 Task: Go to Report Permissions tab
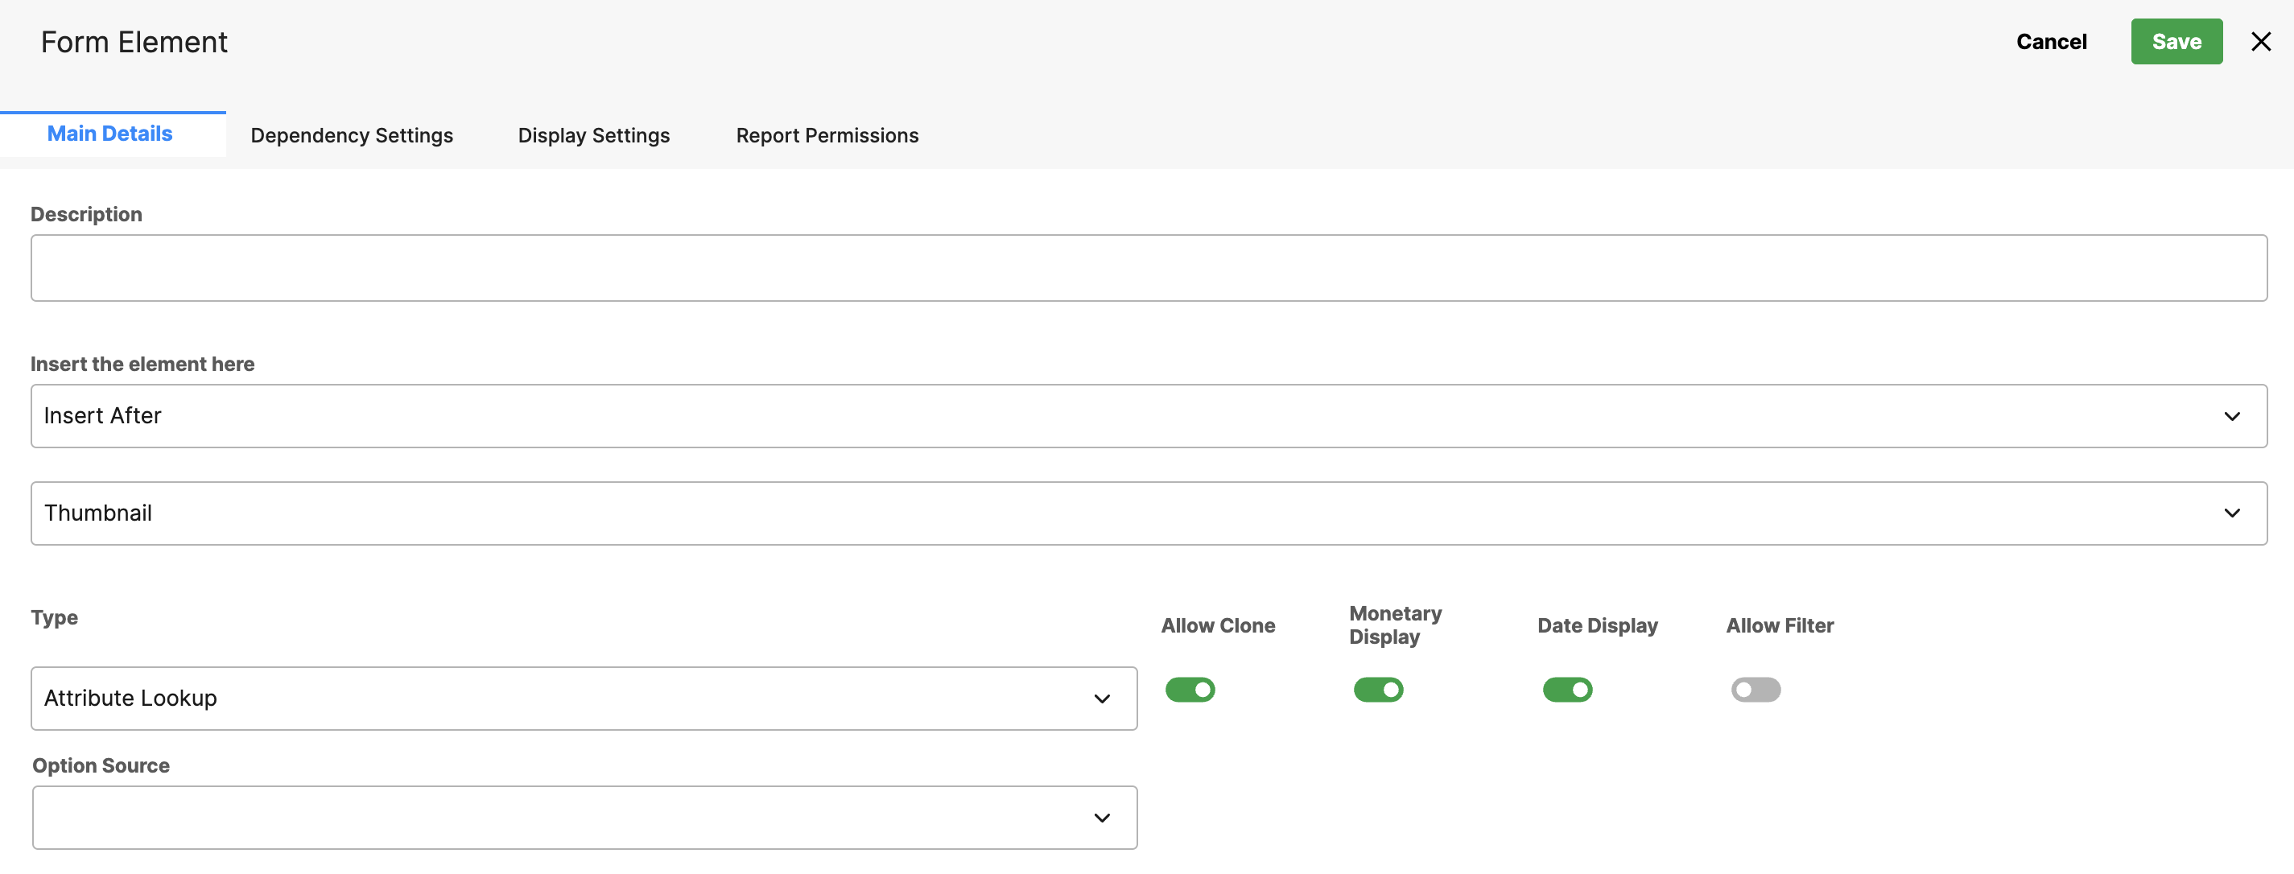827,135
